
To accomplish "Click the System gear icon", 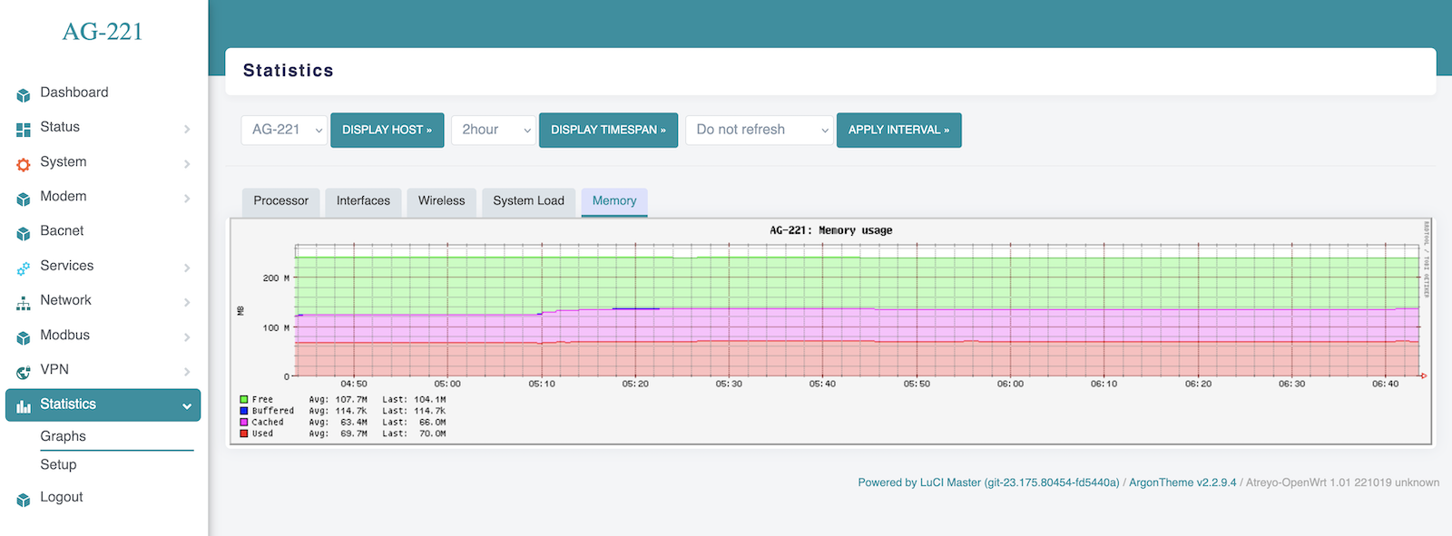I will point(24,164).
